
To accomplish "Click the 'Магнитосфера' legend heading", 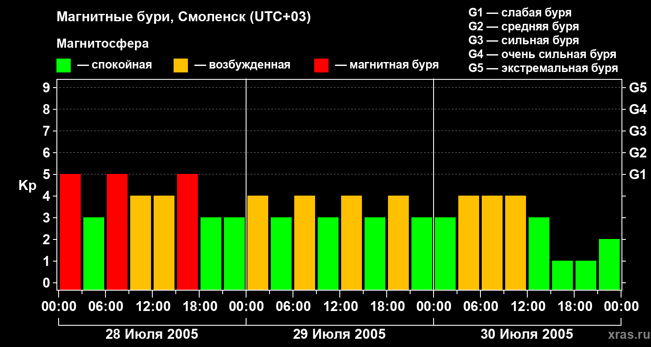I will pyautogui.click(x=102, y=44).
